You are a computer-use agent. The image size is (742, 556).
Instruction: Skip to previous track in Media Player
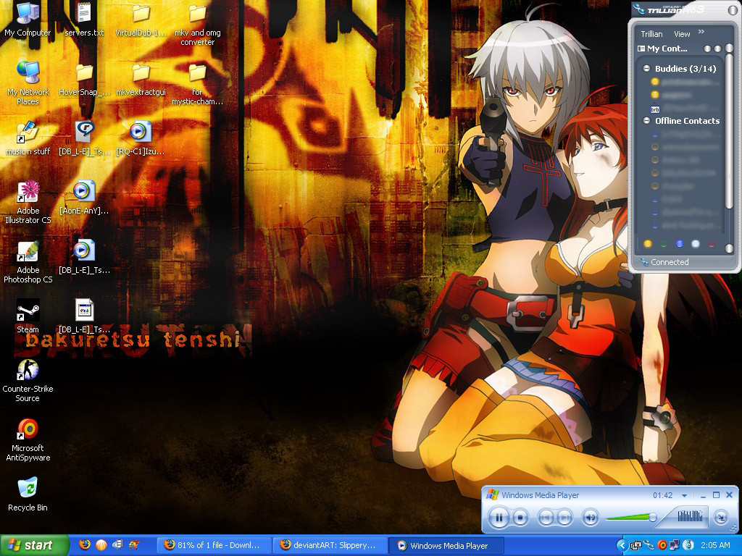pos(545,518)
